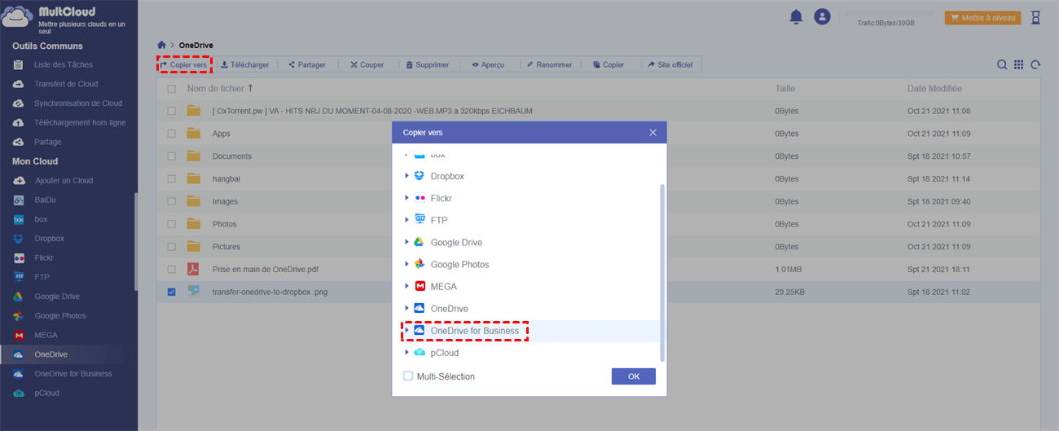Click Supprimer toolbar button

[x=427, y=64]
